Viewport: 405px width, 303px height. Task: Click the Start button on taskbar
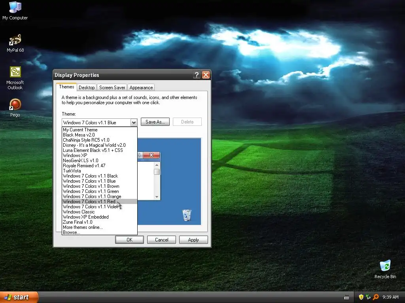19,297
